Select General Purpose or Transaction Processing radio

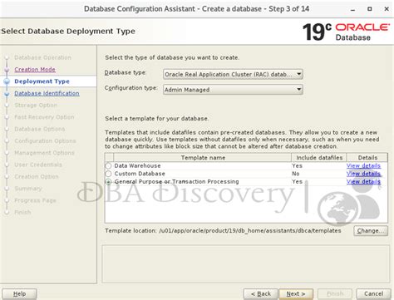(108, 182)
